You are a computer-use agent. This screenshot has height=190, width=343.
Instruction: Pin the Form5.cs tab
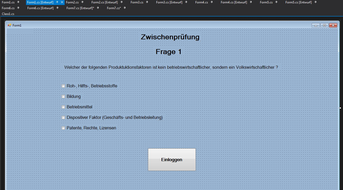[277, 2]
